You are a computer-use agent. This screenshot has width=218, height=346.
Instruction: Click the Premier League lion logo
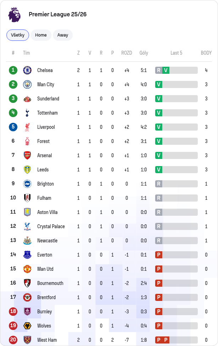point(14,14)
